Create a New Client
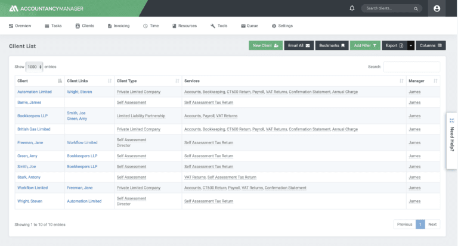 265,45
